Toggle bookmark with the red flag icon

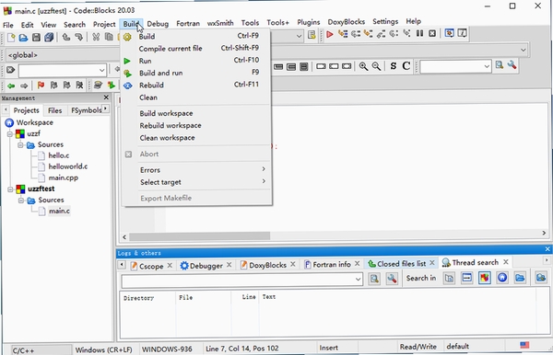pos(41,86)
